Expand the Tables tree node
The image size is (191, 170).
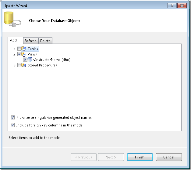14,49
